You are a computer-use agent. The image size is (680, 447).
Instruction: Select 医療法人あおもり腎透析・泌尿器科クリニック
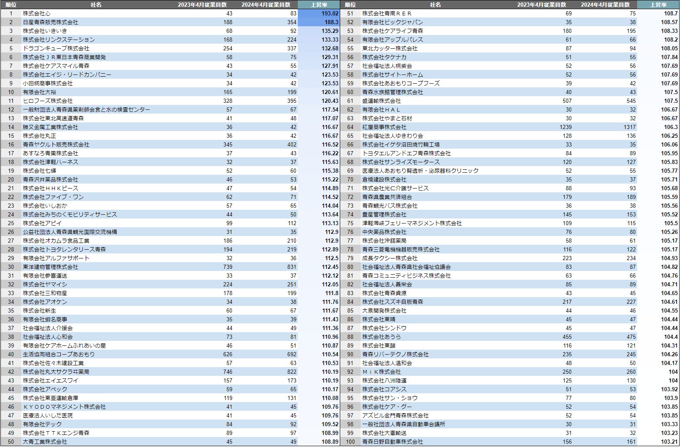click(420, 171)
